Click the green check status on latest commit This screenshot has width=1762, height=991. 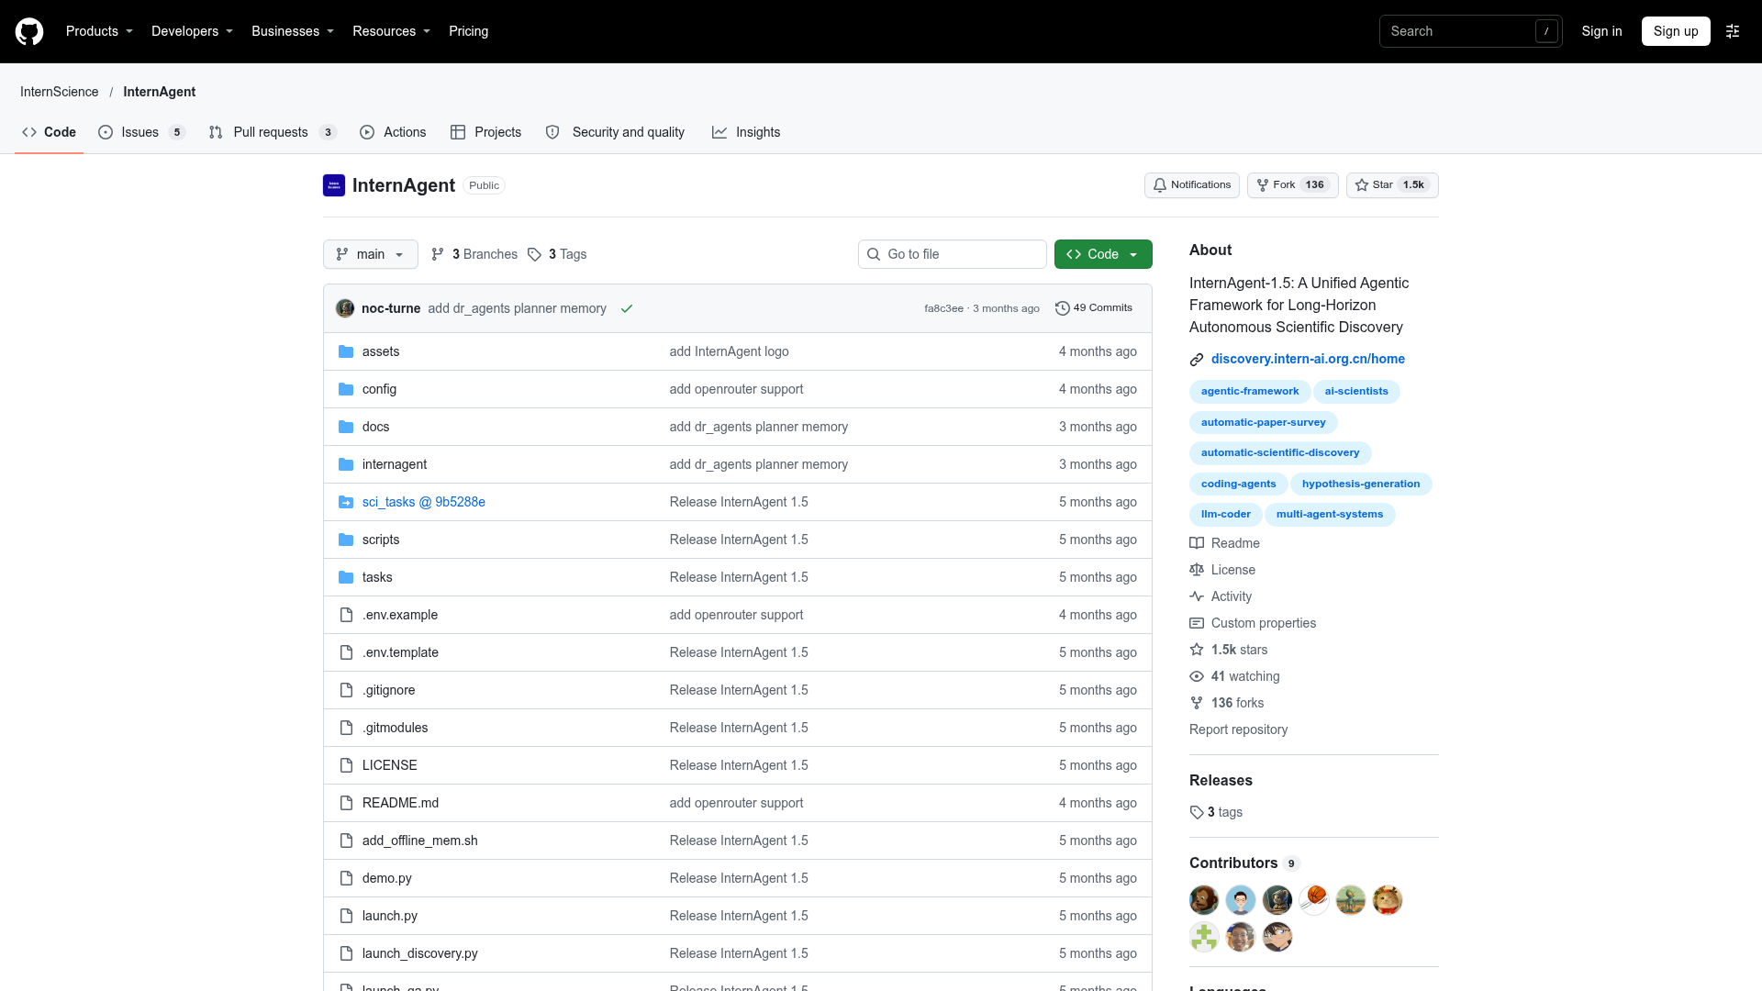point(627,308)
